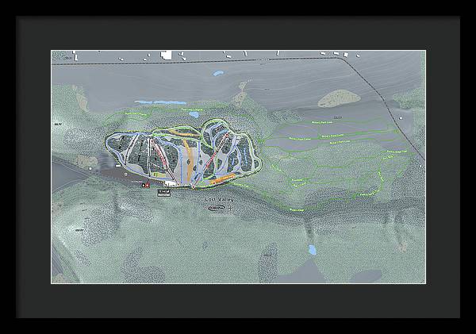
Task: Click the blue pond in the lower right
Action: 312,249
